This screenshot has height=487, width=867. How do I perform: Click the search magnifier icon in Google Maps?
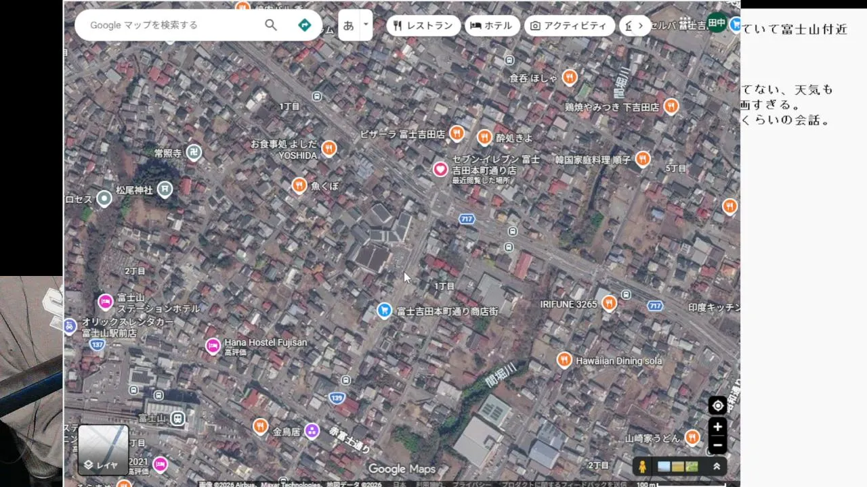tap(271, 25)
